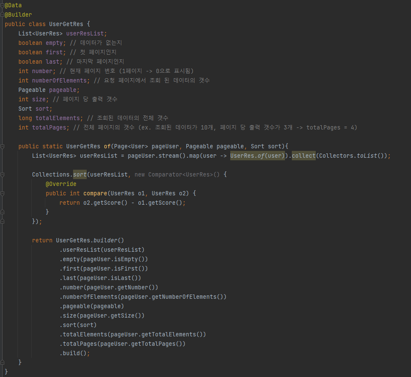The width and height of the screenshot is (411, 377).
Task: Click the '.userResList(userResList)' builder call
Action: pyautogui.click(x=102, y=250)
